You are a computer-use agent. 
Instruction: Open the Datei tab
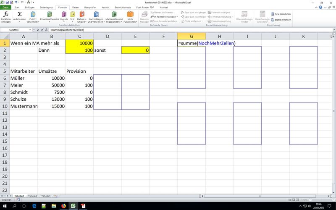(5, 7)
